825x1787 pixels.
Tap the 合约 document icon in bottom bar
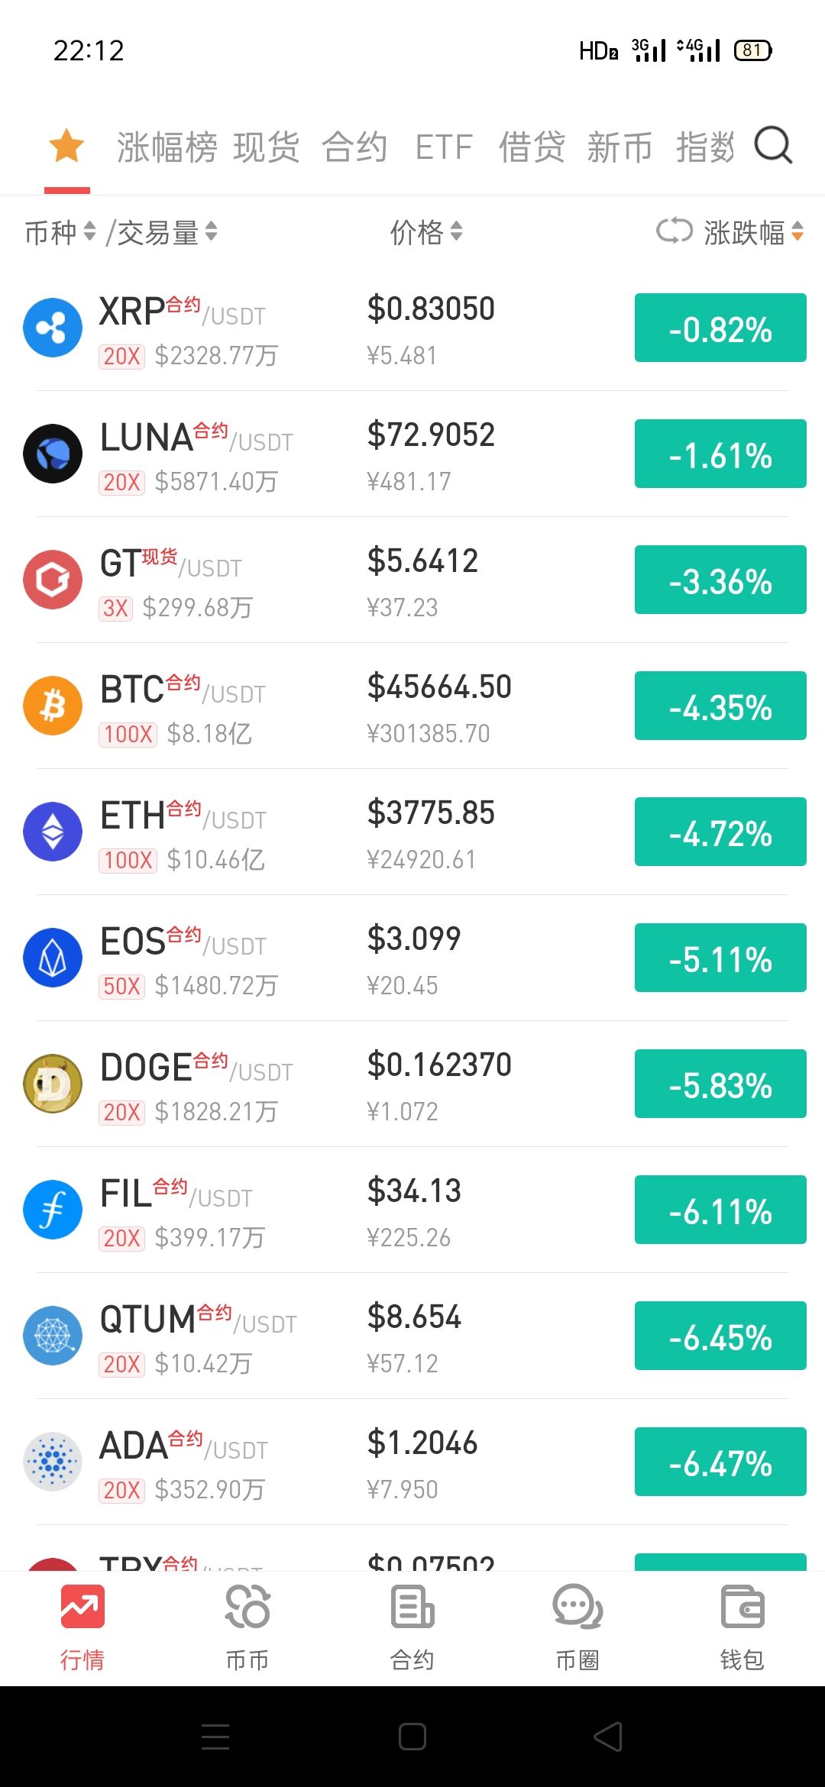(412, 1607)
